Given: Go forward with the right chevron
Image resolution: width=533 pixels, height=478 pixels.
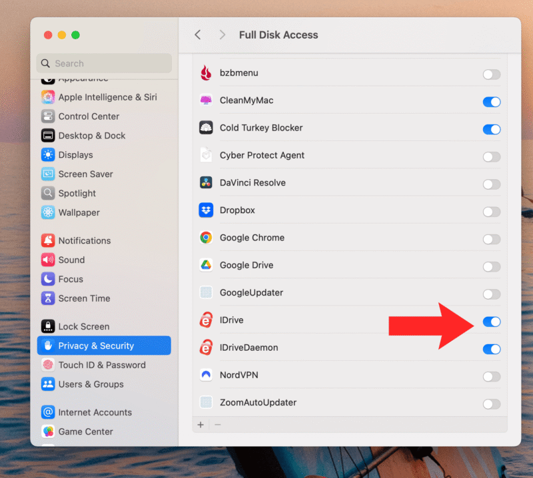Looking at the screenshot, I should tap(223, 35).
